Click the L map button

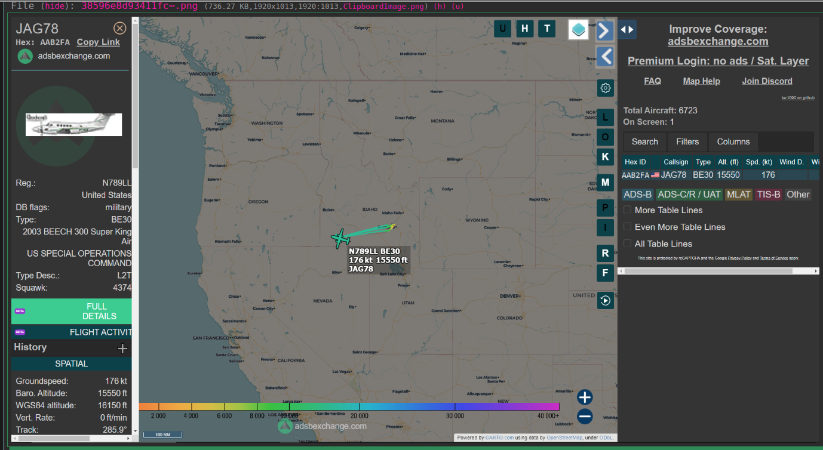605,116
